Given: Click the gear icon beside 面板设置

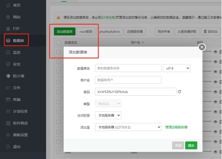Looking at the screenshot, I should click(x=8, y=135).
